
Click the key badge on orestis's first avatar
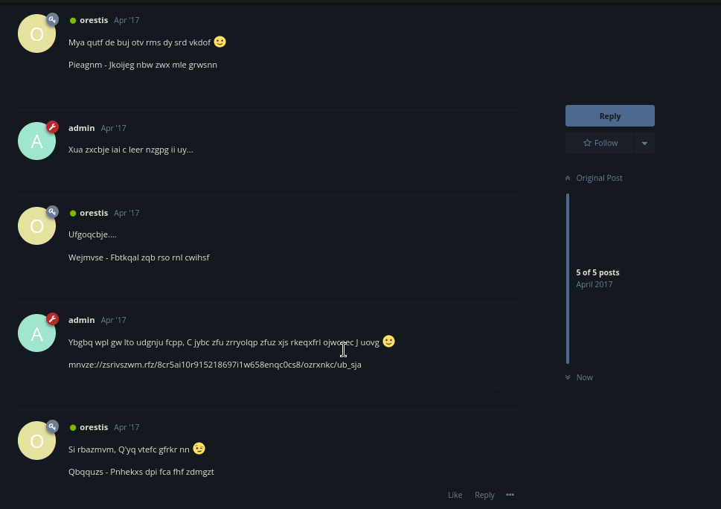[52, 20]
